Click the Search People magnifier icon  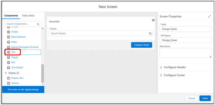(150, 33)
